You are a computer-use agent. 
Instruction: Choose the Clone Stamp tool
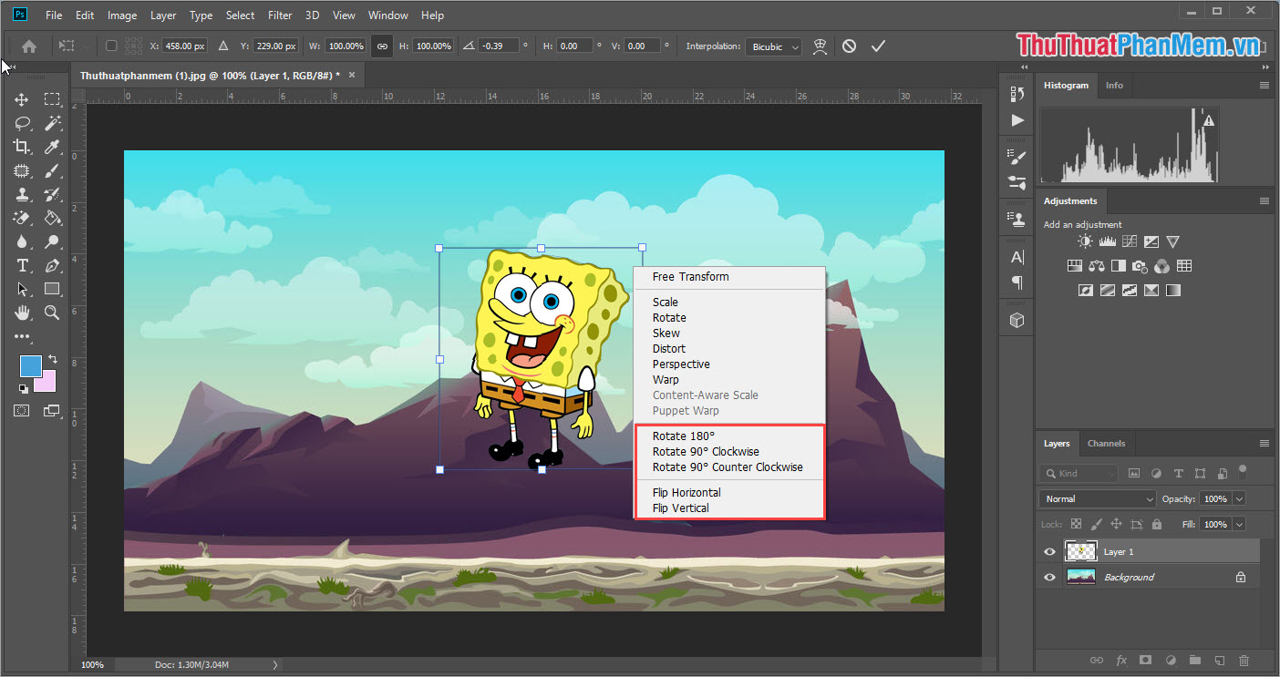[x=22, y=194]
